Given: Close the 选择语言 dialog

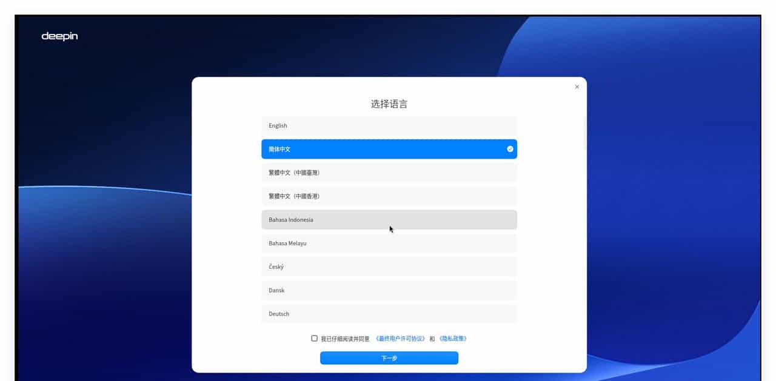Looking at the screenshot, I should [577, 87].
